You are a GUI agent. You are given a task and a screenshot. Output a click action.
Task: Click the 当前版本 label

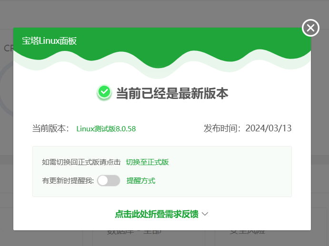tap(50, 128)
